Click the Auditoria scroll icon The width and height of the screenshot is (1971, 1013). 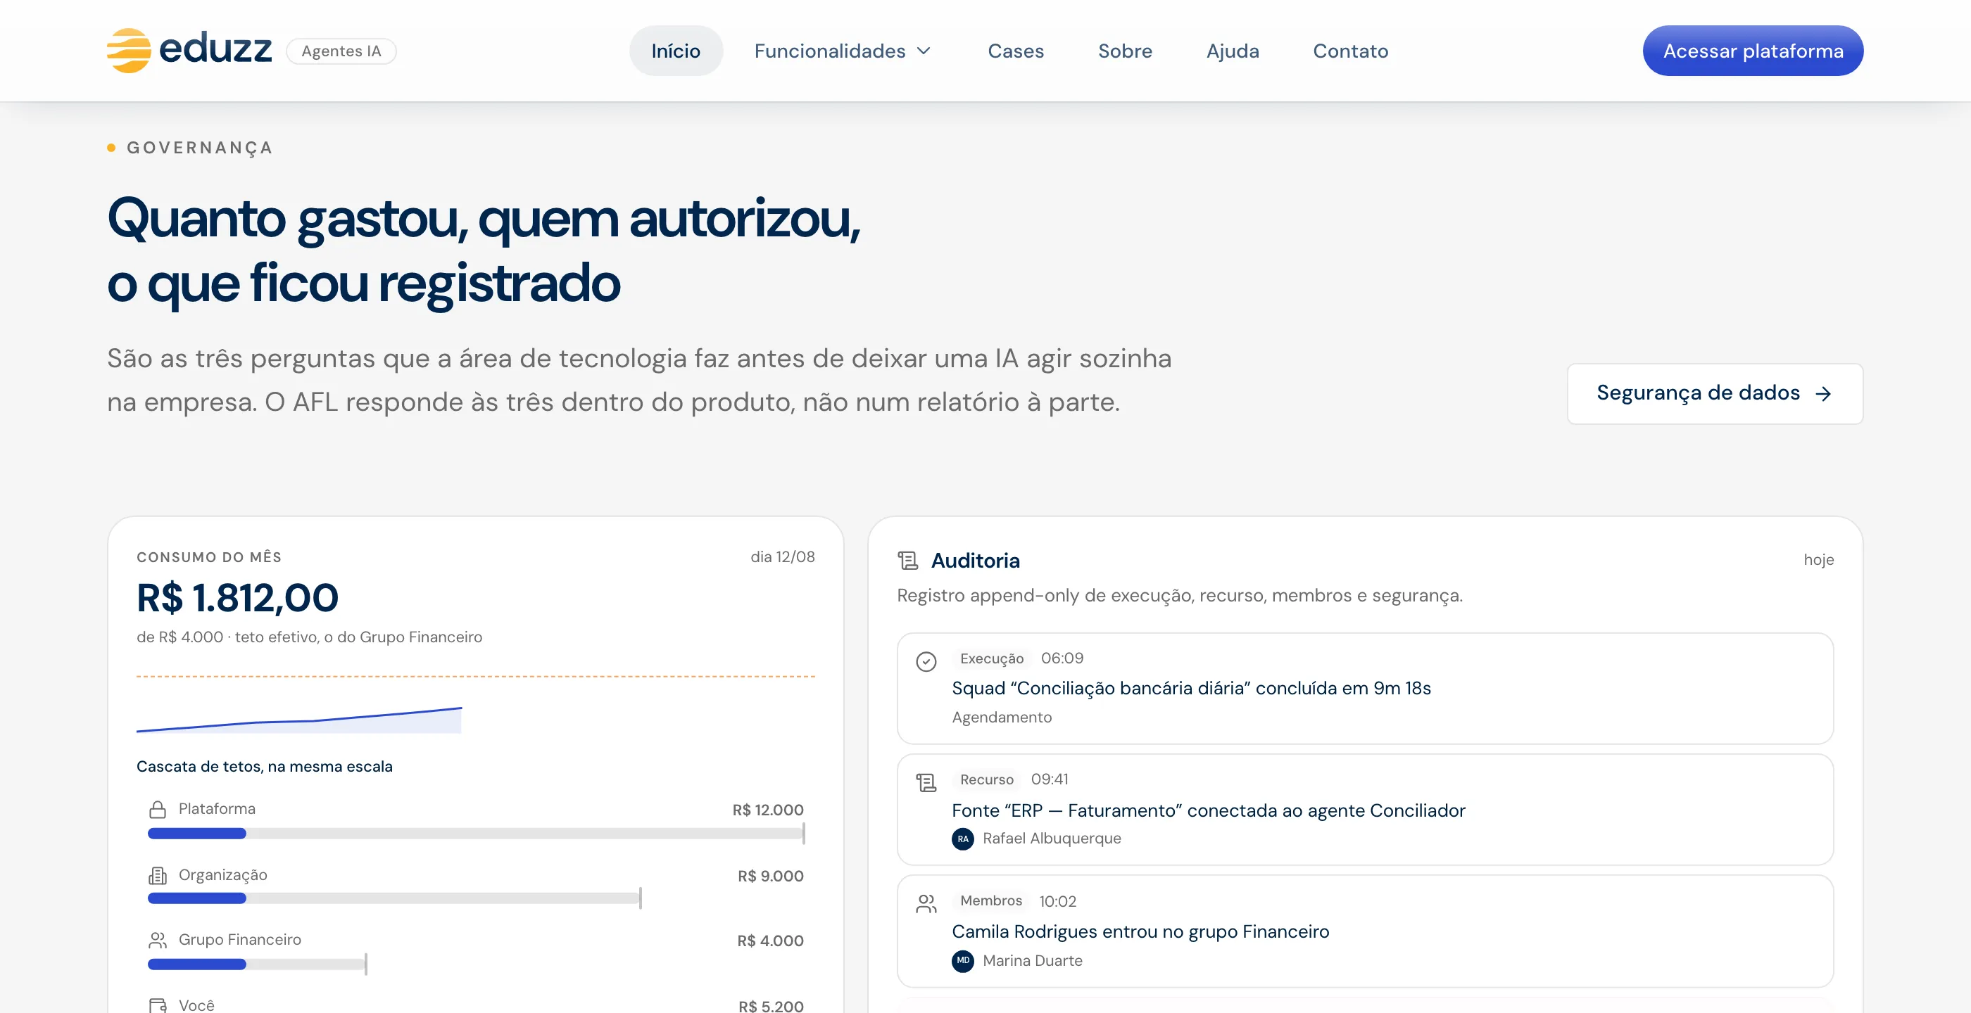click(907, 561)
